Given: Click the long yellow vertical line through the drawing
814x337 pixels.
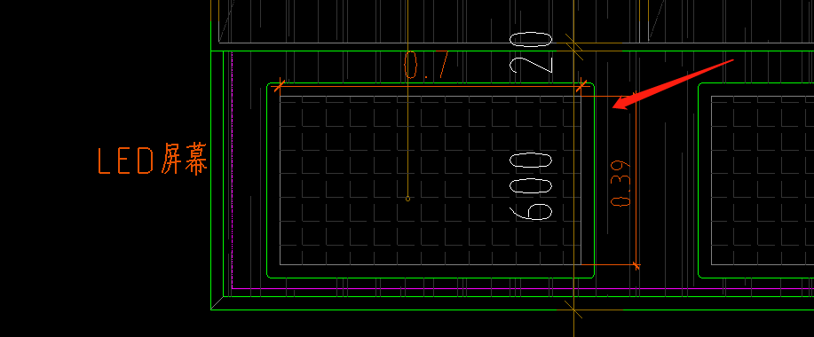Looking at the screenshot, I should tap(573, 168).
